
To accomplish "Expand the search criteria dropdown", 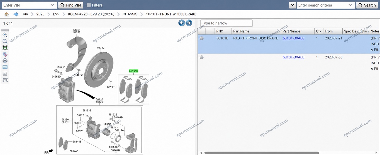I will (x=350, y=5).
